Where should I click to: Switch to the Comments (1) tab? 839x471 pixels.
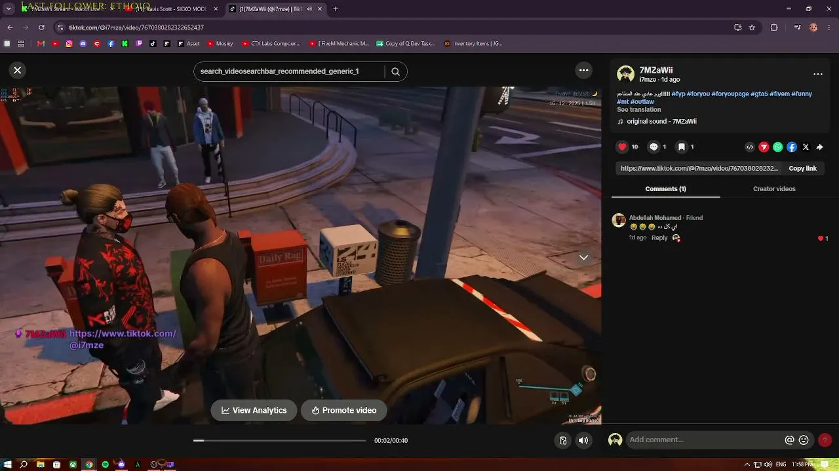[665, 189]
